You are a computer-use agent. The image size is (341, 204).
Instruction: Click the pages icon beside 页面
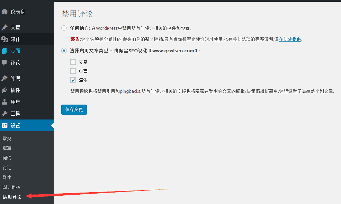[5, 51]
